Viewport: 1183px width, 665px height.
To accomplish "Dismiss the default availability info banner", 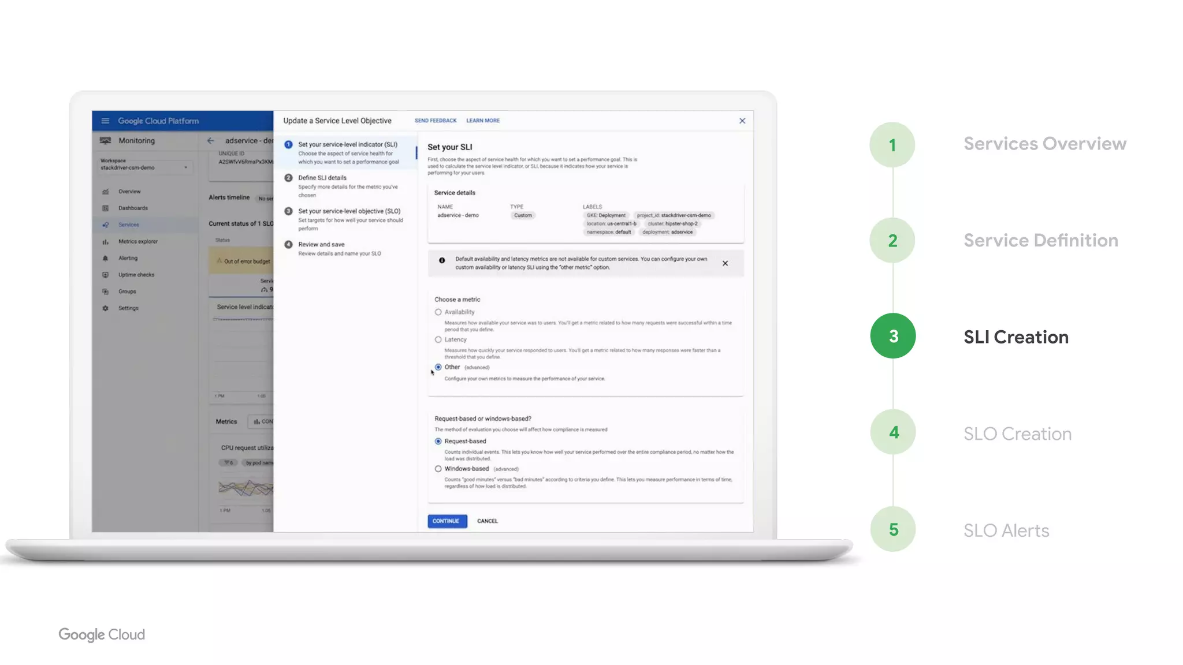I will 725,263.
